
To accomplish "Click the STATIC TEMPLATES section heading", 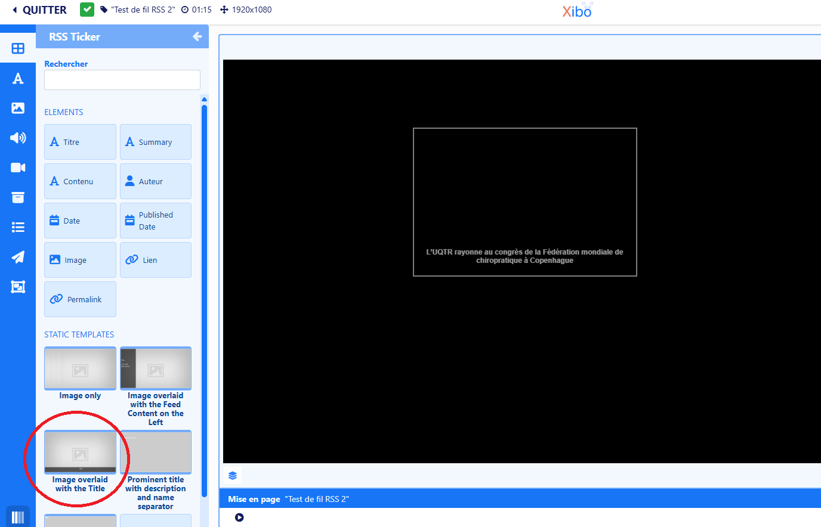I will click(79, 334).
